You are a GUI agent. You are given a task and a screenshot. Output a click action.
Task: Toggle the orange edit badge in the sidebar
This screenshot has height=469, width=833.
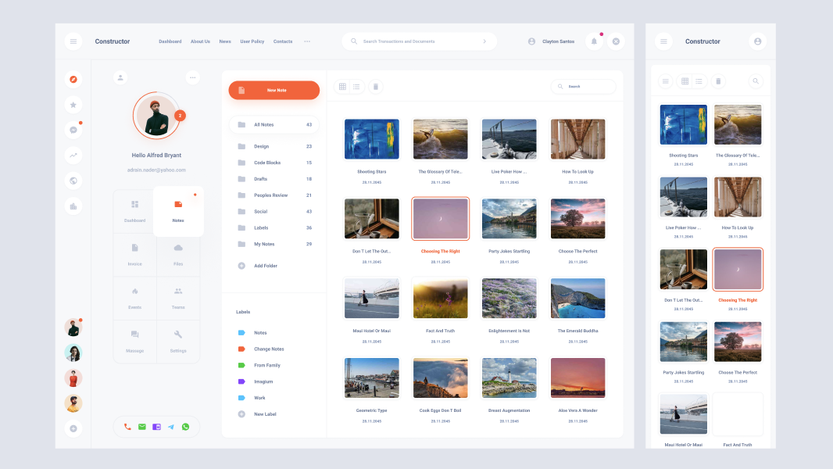(73, 78)
